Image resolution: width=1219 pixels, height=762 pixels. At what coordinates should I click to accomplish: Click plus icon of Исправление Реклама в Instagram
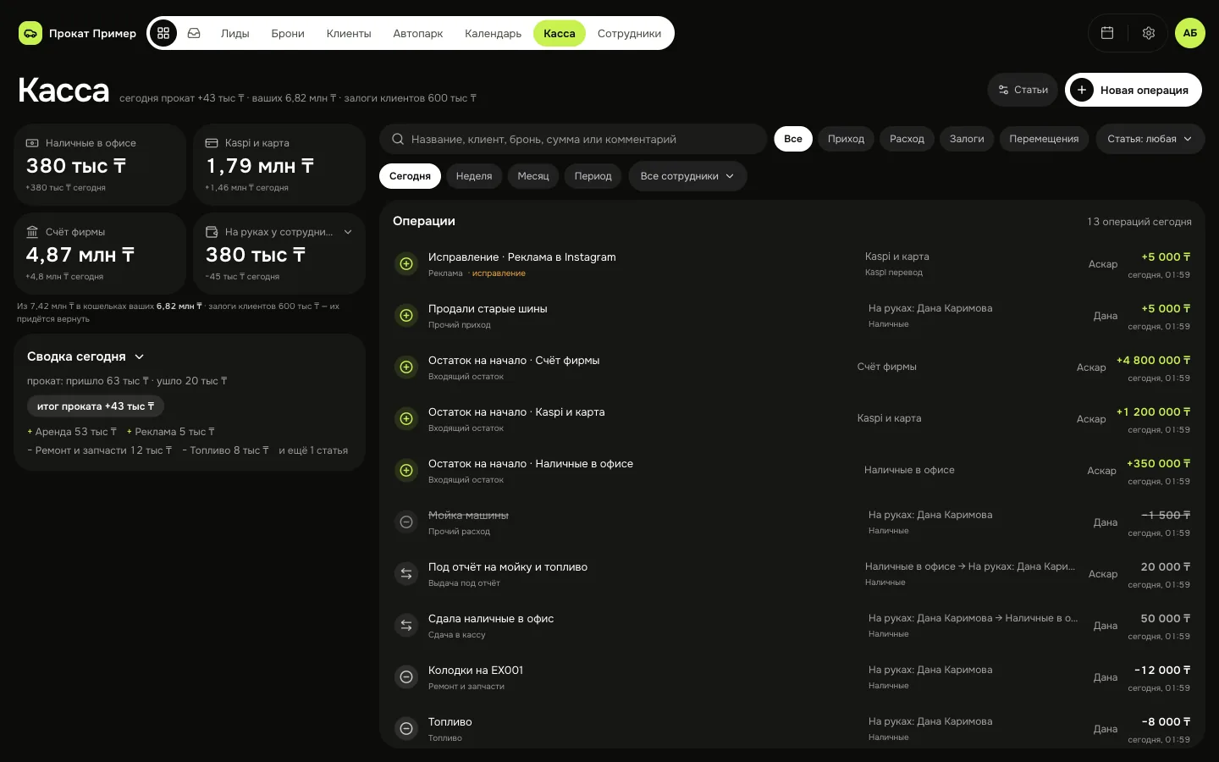click(406, 264)
